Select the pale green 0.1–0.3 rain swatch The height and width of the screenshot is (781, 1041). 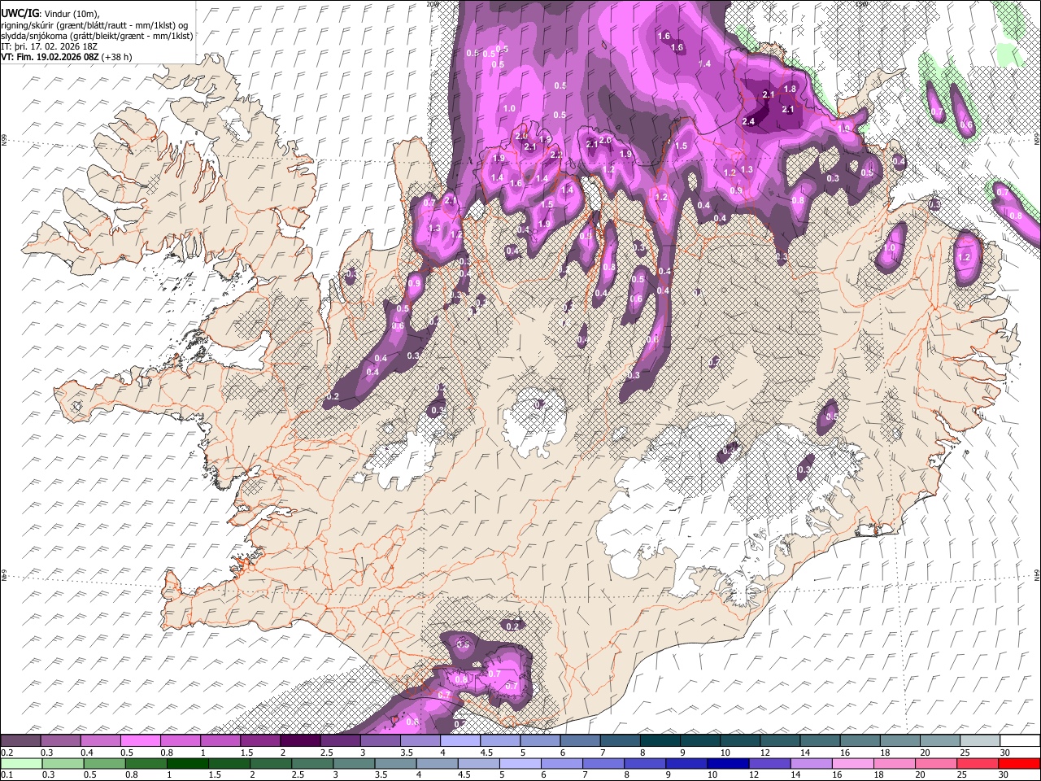point(21,763)
